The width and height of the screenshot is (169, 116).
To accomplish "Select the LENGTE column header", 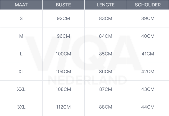I will tap(106, 5).
